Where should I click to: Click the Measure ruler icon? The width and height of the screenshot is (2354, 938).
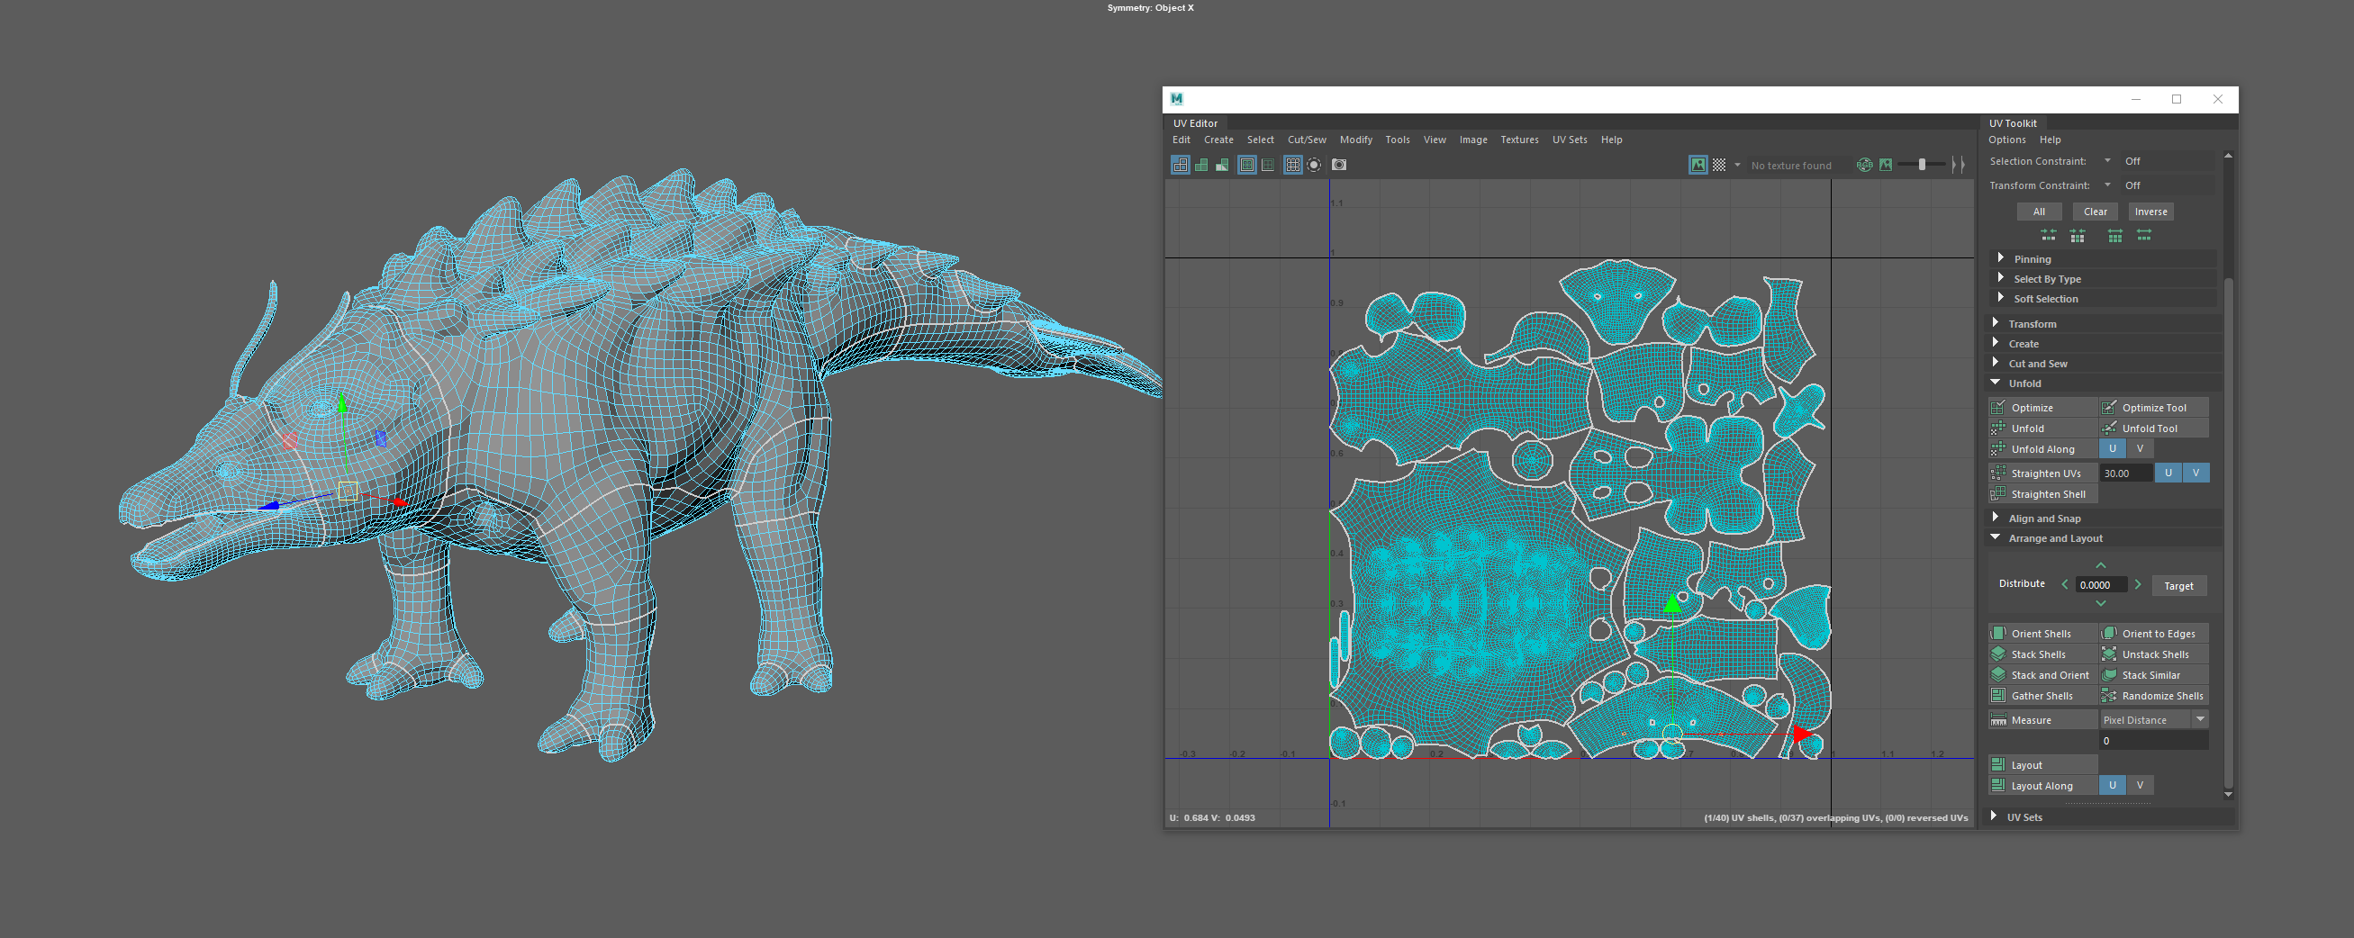pyautogui.click(x=1998, y=720)
